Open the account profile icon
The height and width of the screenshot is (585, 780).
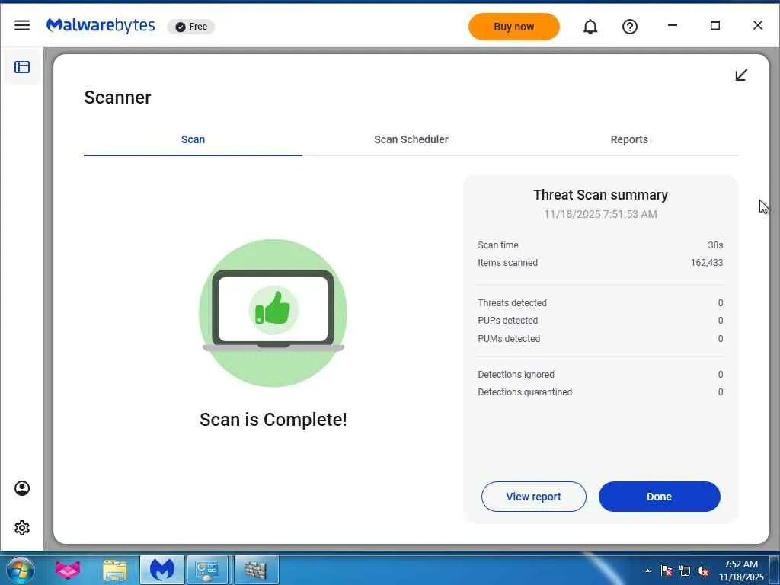22,488
